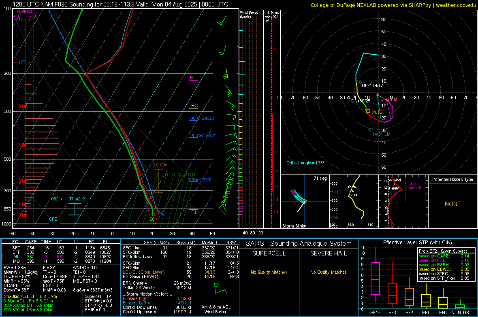Select the magenta 'EL' level label
The width and height of the screenshot is (478, 317).
[x=193, y=78]
